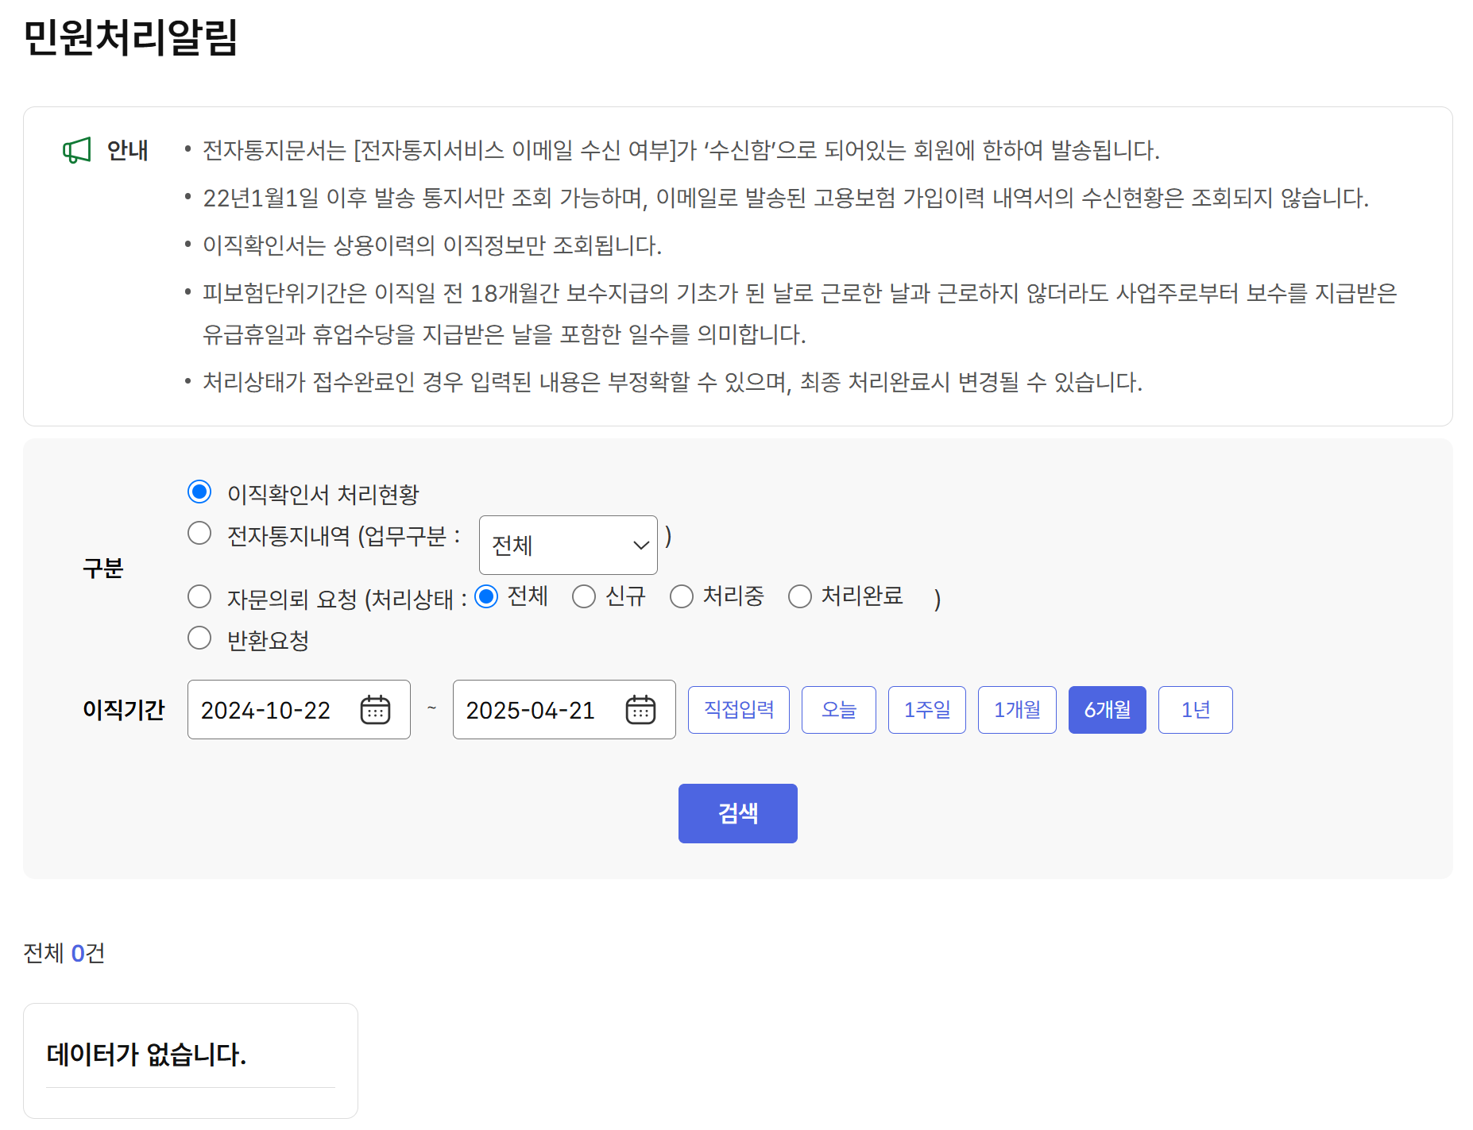Click the end date field 2025-04-21
Image resolution: width=1473 pixels, height=1130 pixels.
tap(564, 710)
